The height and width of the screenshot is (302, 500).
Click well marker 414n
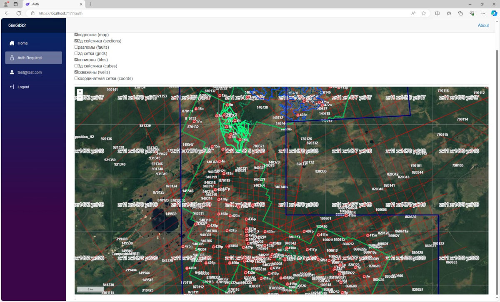261,278
